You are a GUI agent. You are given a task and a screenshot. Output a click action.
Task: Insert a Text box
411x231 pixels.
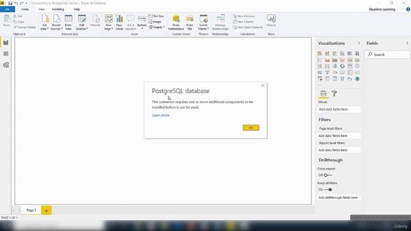[156, 16]
